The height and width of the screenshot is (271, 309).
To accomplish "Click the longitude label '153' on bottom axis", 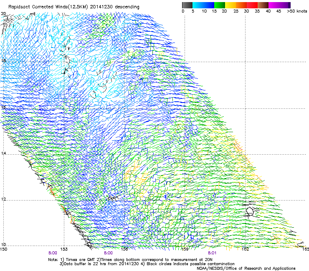I will [x=64, y=249].
